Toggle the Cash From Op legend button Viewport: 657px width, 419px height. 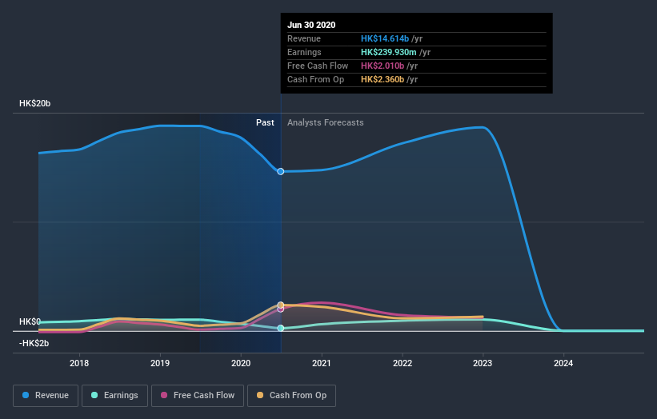[x=291, y=396]
